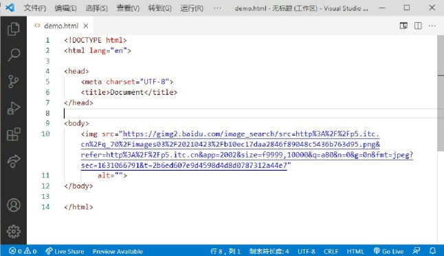Image resolution: width=444 pixels, height=256 pixels.
Task: Expand the hidden menu bar items ellipsis
Action: (217, 8)
